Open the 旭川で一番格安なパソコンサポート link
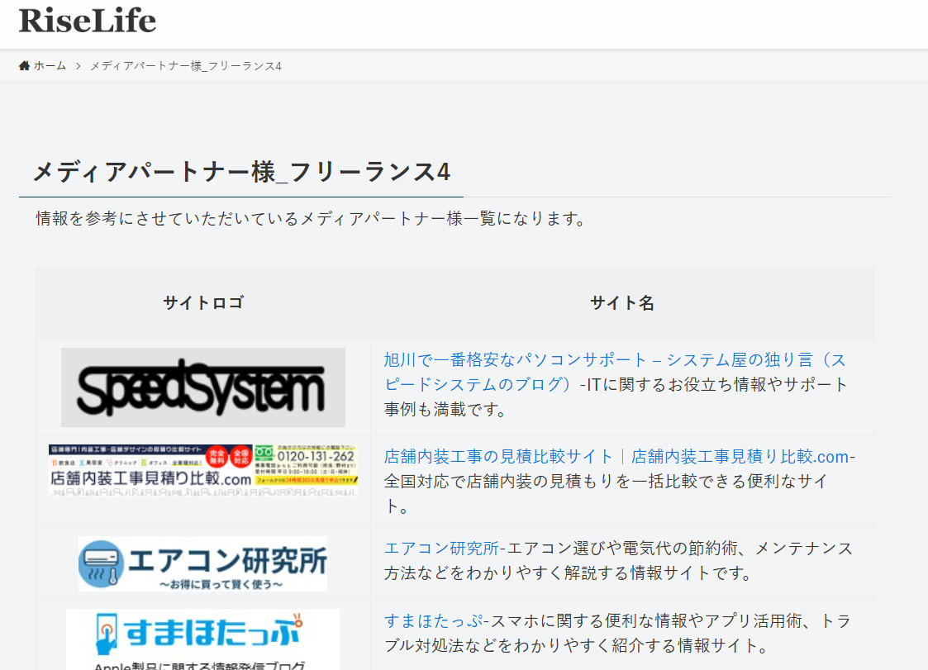 [614, 372]
